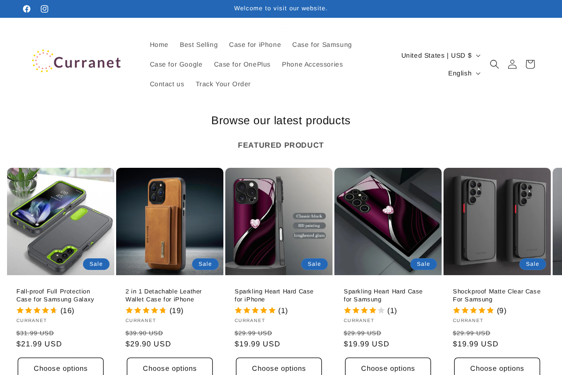This screenshot has width=562, height=375.
Task: Click the search magnifier icon
Action: pos(494,64)
